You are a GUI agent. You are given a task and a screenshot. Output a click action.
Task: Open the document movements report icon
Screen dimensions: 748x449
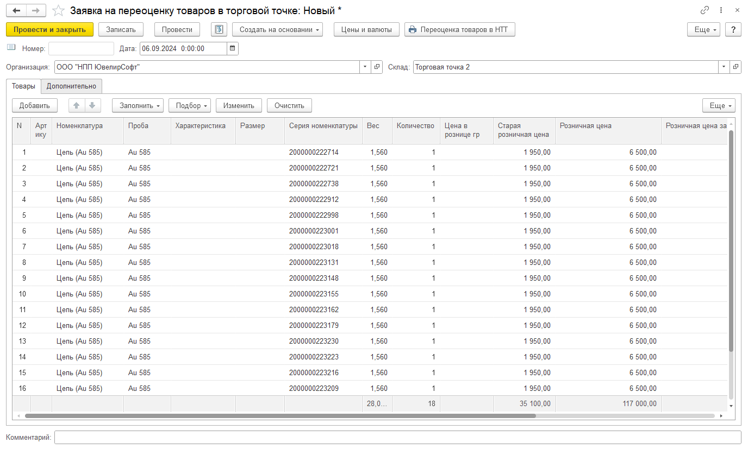(x=219, y=29)
